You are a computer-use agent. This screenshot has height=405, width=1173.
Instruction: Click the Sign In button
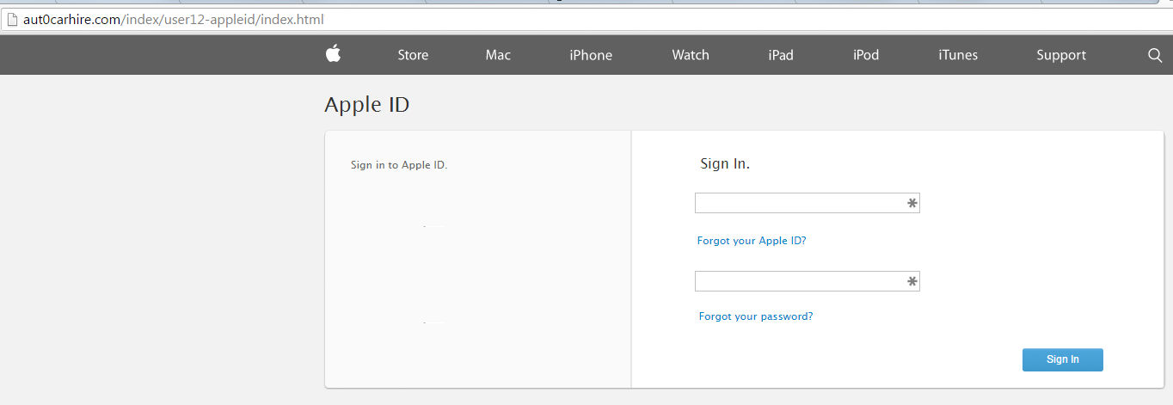pyautogui.click(x=1063, y=359)
